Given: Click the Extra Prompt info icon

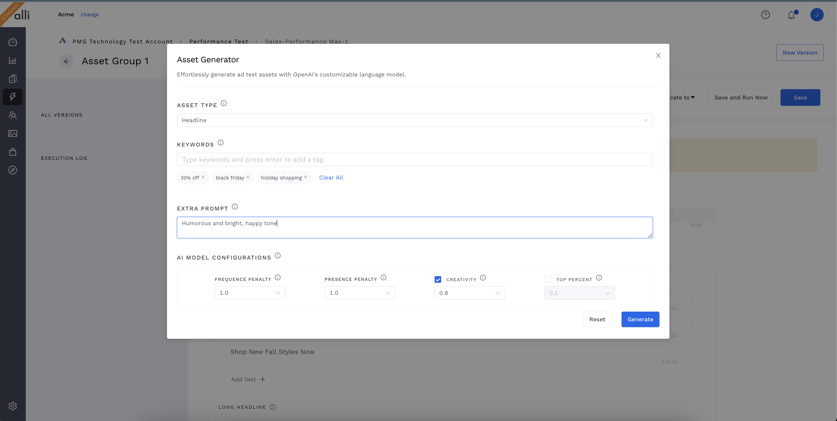Looking at the screenshot, I should pos(235,207).
